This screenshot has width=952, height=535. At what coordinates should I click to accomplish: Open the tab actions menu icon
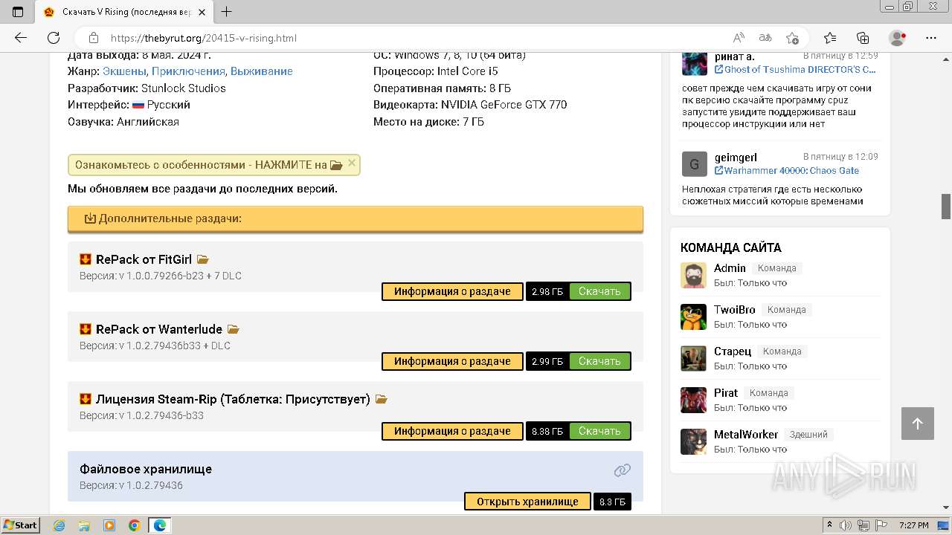point(18,12)
